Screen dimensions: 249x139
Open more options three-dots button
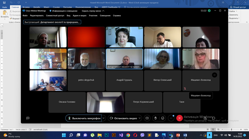tap(171, 118)
